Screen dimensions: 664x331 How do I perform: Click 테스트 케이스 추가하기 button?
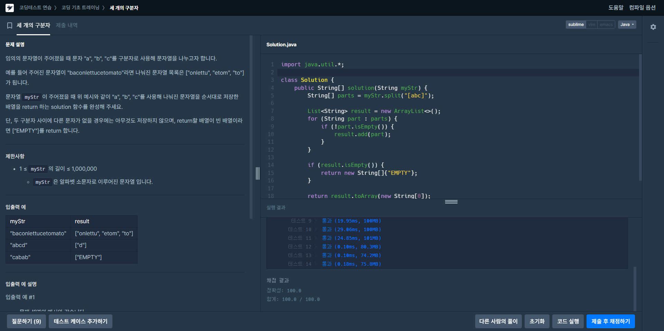[x=81, y=321]
